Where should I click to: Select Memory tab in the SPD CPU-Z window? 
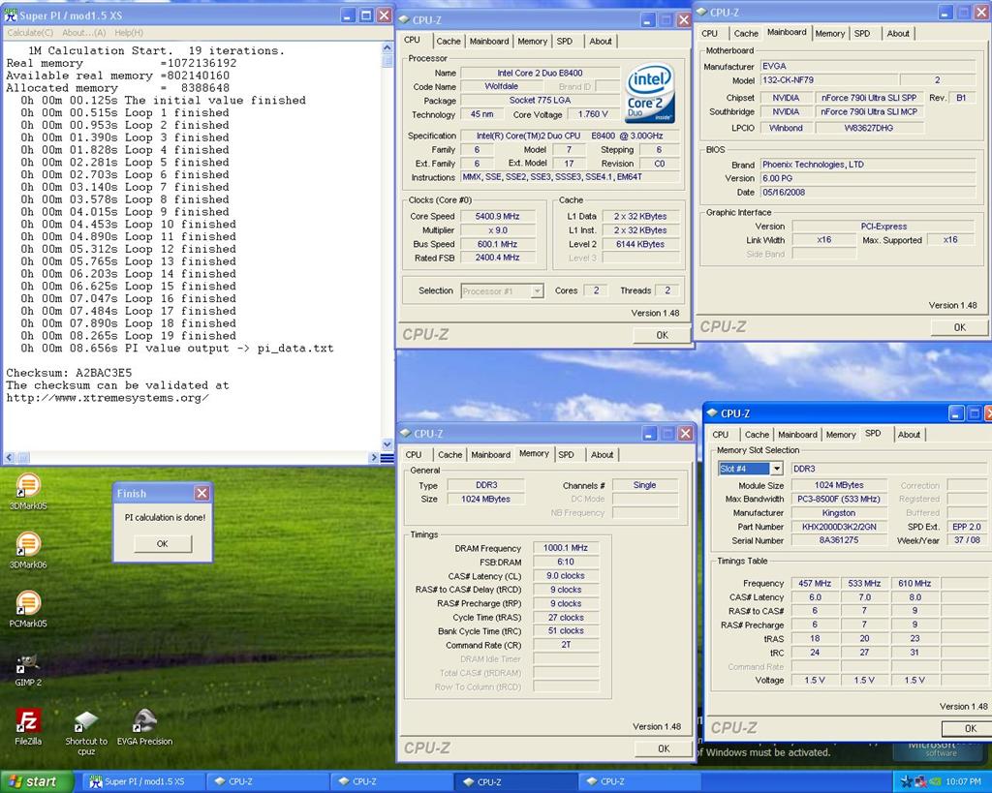click(841, 435)
